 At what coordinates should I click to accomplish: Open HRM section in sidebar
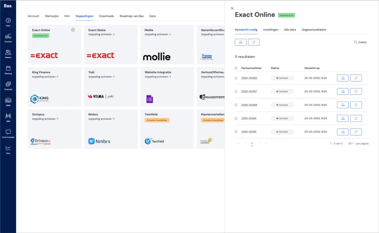pos(8,118)
